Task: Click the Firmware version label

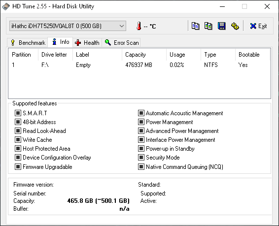Action: tap(34, 185)
